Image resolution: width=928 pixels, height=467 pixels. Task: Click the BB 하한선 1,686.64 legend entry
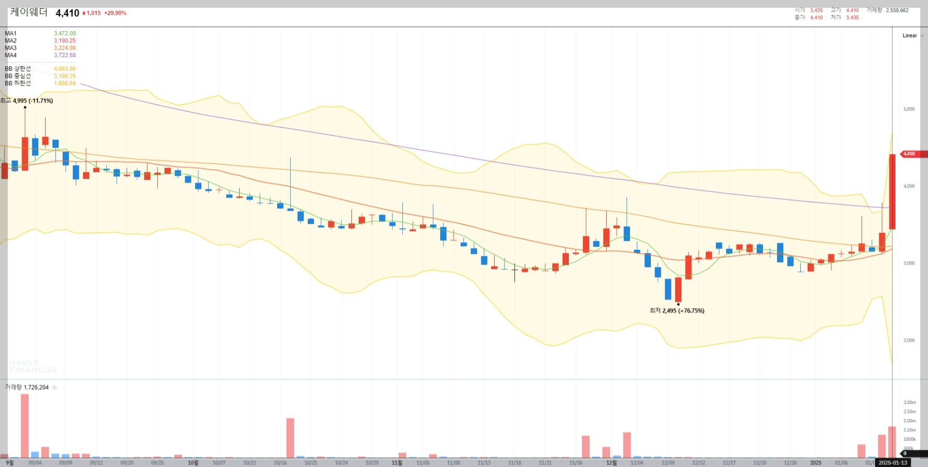click(40, 83)
